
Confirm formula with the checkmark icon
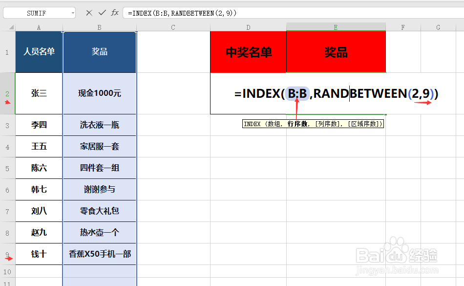point(102,13)
